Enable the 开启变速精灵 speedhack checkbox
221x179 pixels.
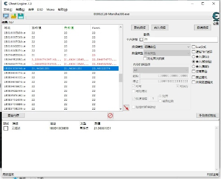click(194, 82)
